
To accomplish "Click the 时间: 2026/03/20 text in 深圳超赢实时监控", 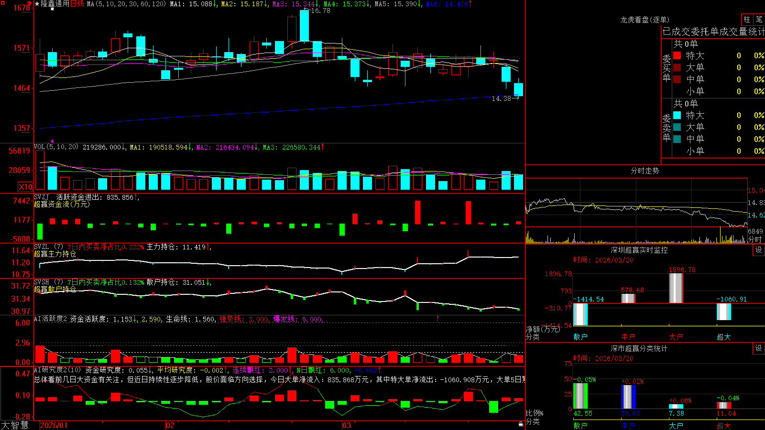I will (x=603, y=260).
